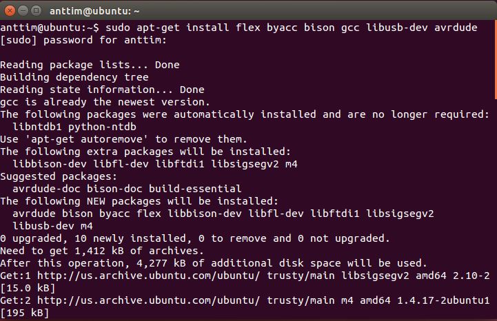Click the orange terminal scrollbar thumb

point(496,59)
